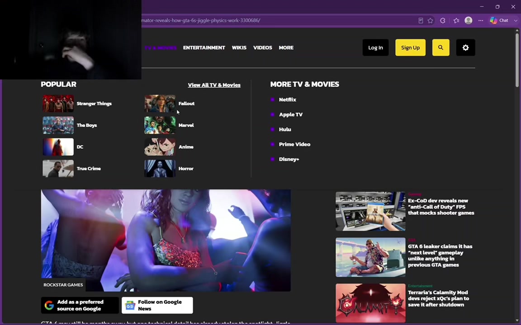Click the Fallout text link
The image size is (521, 325).
pyautogui.click(x=186, y=103)
